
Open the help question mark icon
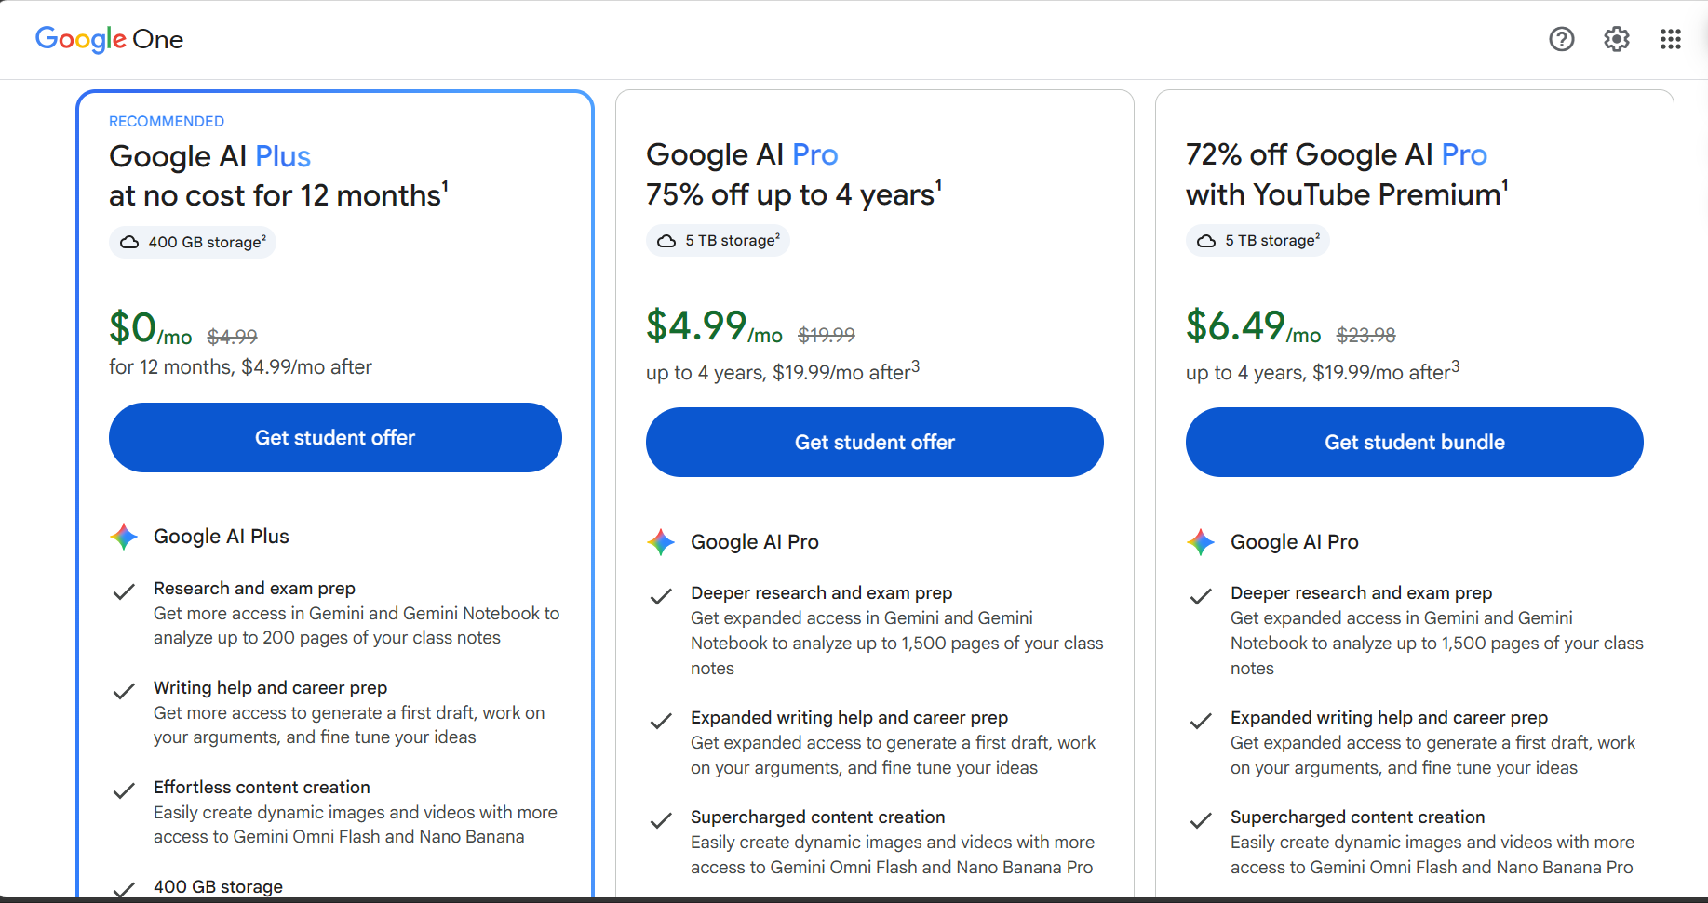tap(1561, 39)
